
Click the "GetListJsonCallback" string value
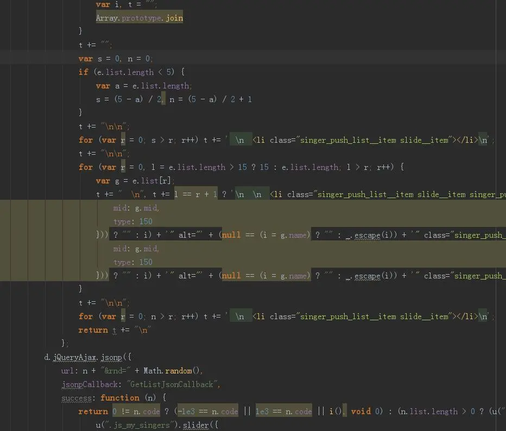click(x=172, y=384)
